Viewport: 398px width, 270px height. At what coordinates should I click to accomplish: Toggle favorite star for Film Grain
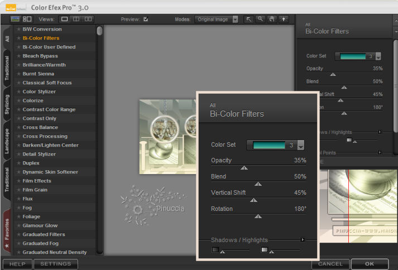pos(19,190)
